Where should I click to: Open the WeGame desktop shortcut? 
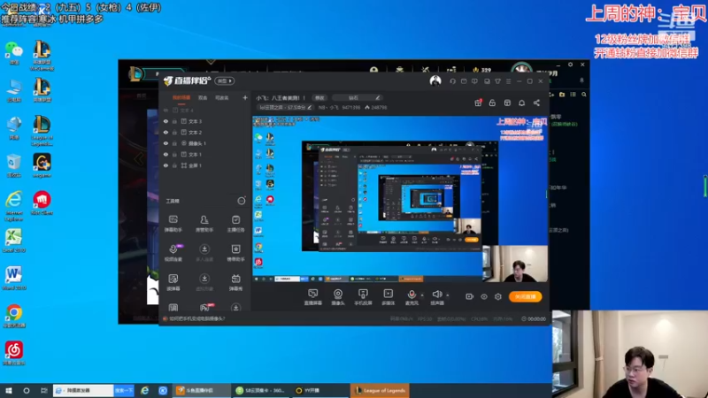point(42,165)
